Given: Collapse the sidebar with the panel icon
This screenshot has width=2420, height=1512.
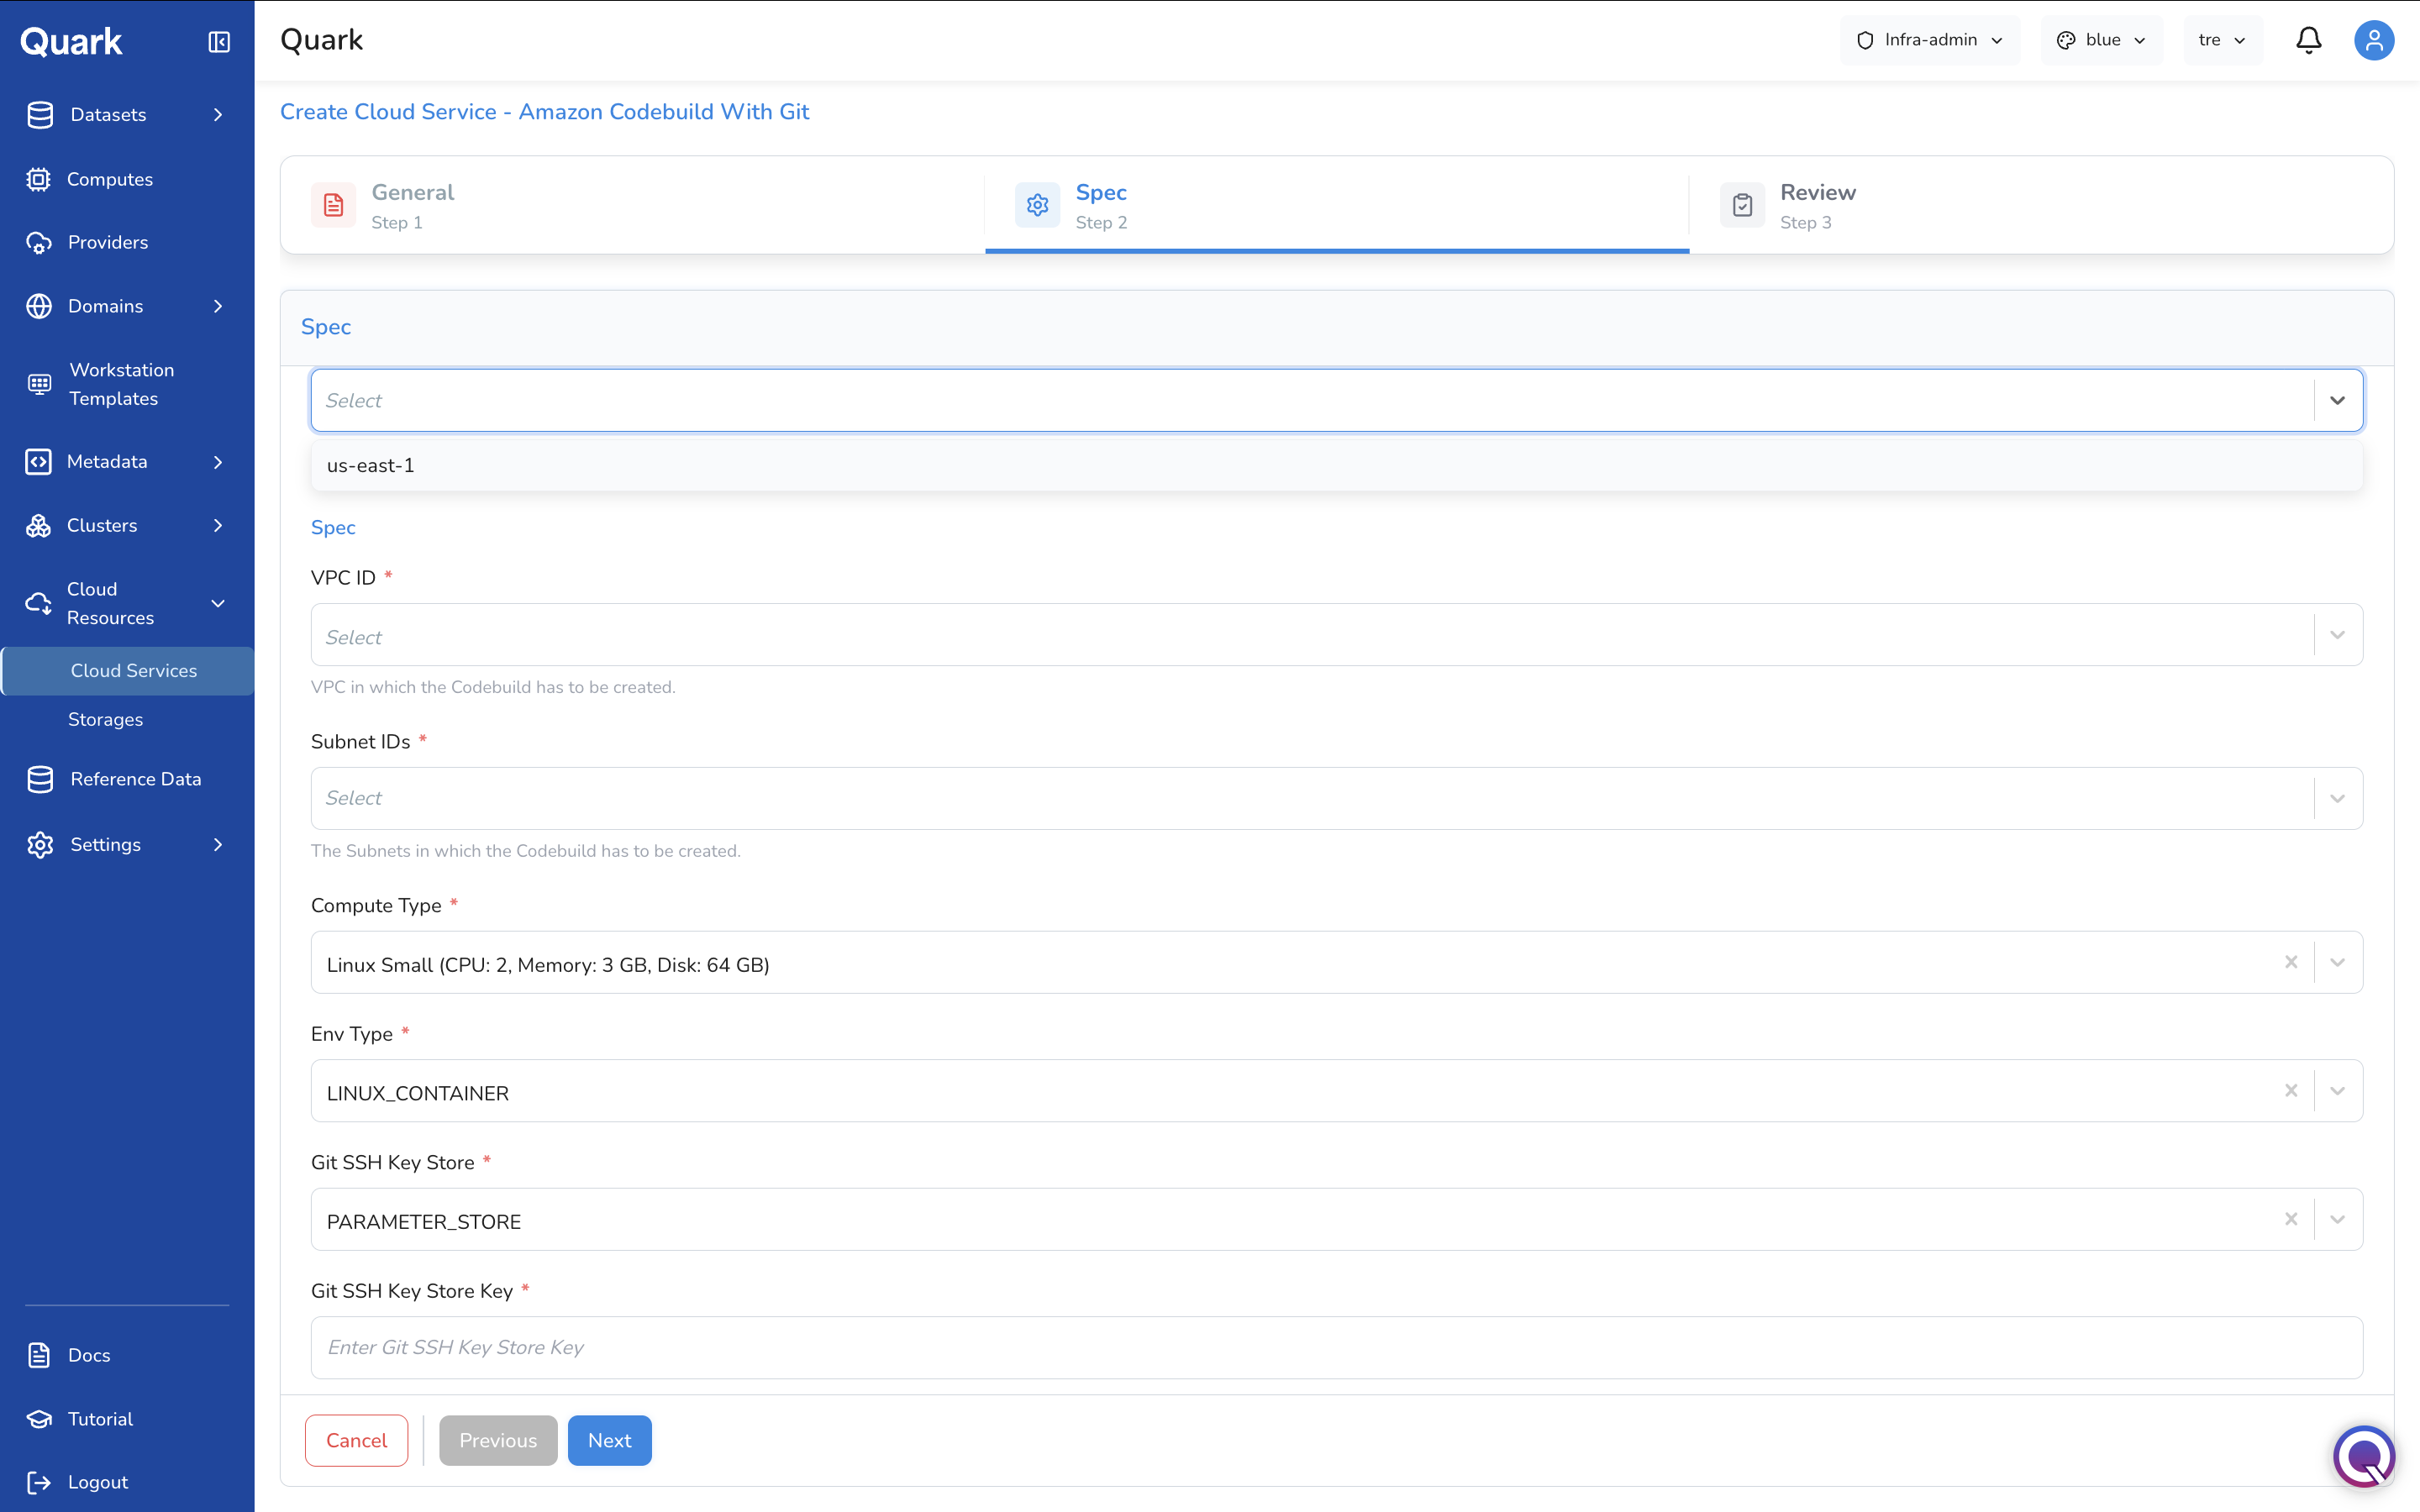Looking at the screenshot, I should pos(219,41).
